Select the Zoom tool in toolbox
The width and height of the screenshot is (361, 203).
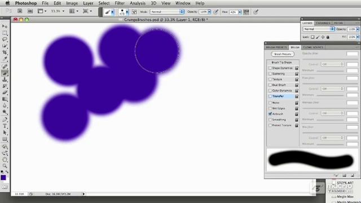(x=5, y=166)
